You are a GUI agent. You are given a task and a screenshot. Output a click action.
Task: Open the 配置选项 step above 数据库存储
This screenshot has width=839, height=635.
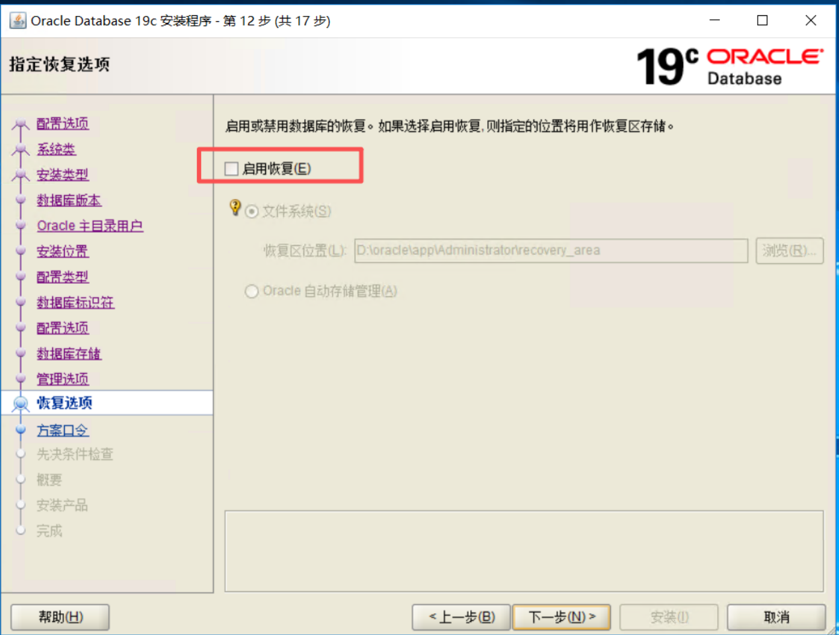pos(63,327)
